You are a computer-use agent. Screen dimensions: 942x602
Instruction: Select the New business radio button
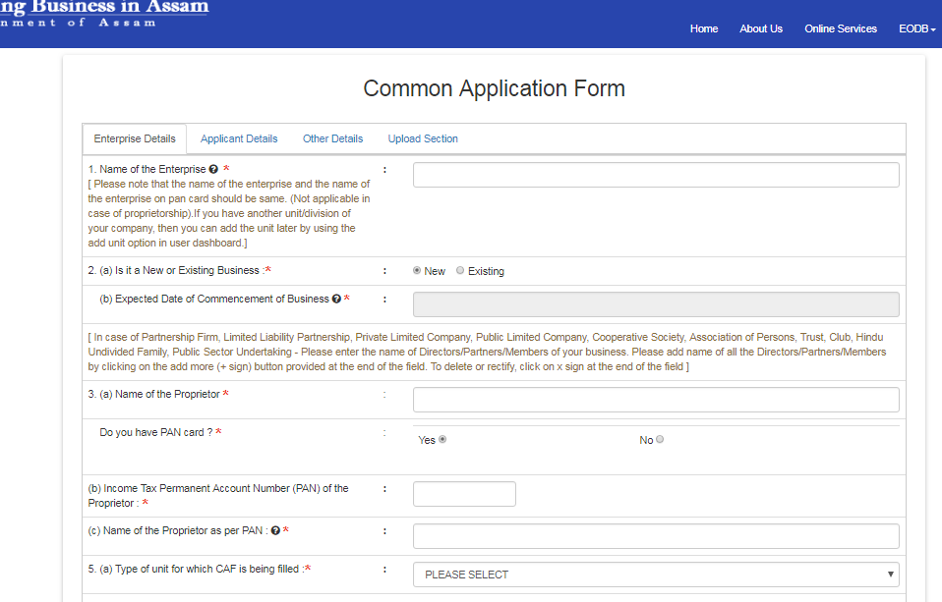(417, 271)
